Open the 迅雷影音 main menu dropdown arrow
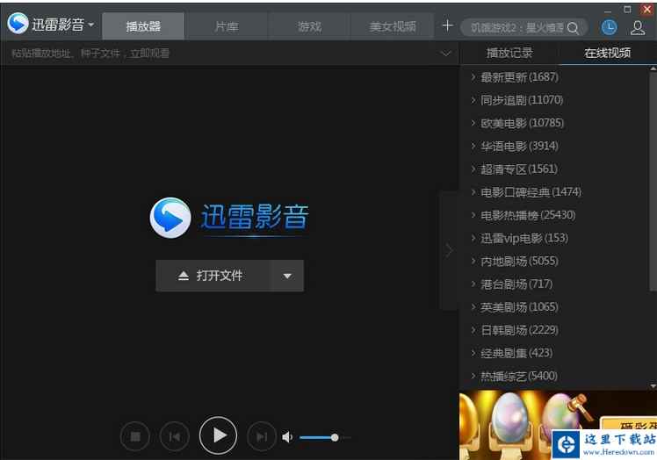The width and height of the screenshot is (657, 460). (91, 25)
